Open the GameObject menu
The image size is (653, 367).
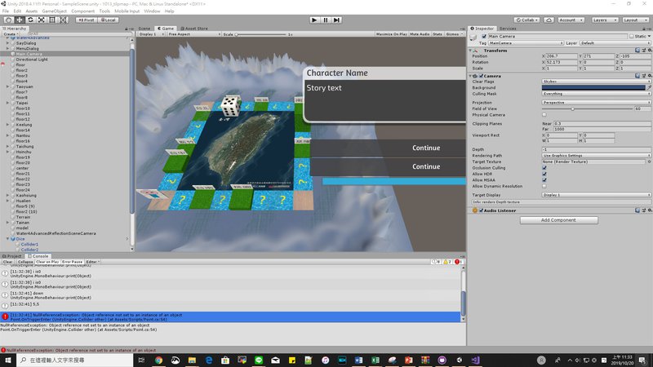pos(54,11)
